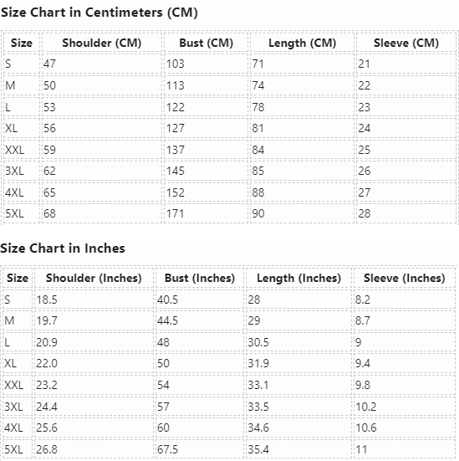The height and width of the screenshot is (461, 459).
Task: Click the Size Chart in Centimeters heading
Action: point(99,13)
